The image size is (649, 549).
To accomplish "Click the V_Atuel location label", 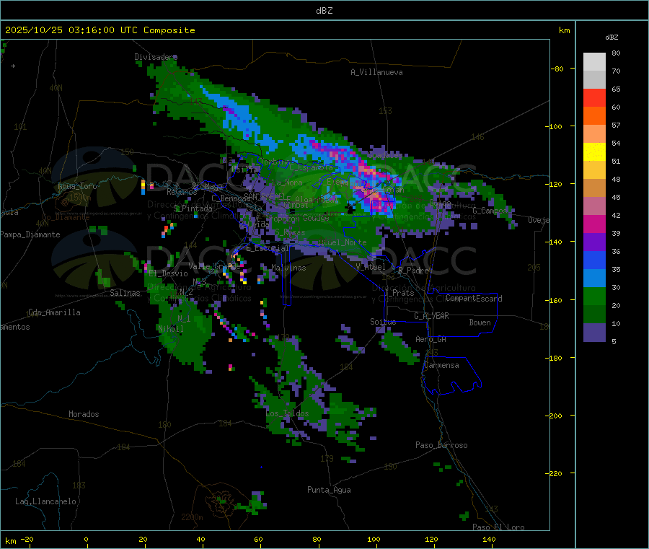I will [371, 267].
